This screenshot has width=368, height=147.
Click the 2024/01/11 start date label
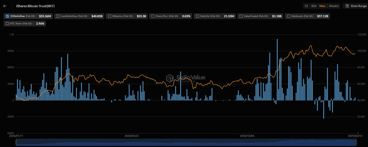point(16,136)
